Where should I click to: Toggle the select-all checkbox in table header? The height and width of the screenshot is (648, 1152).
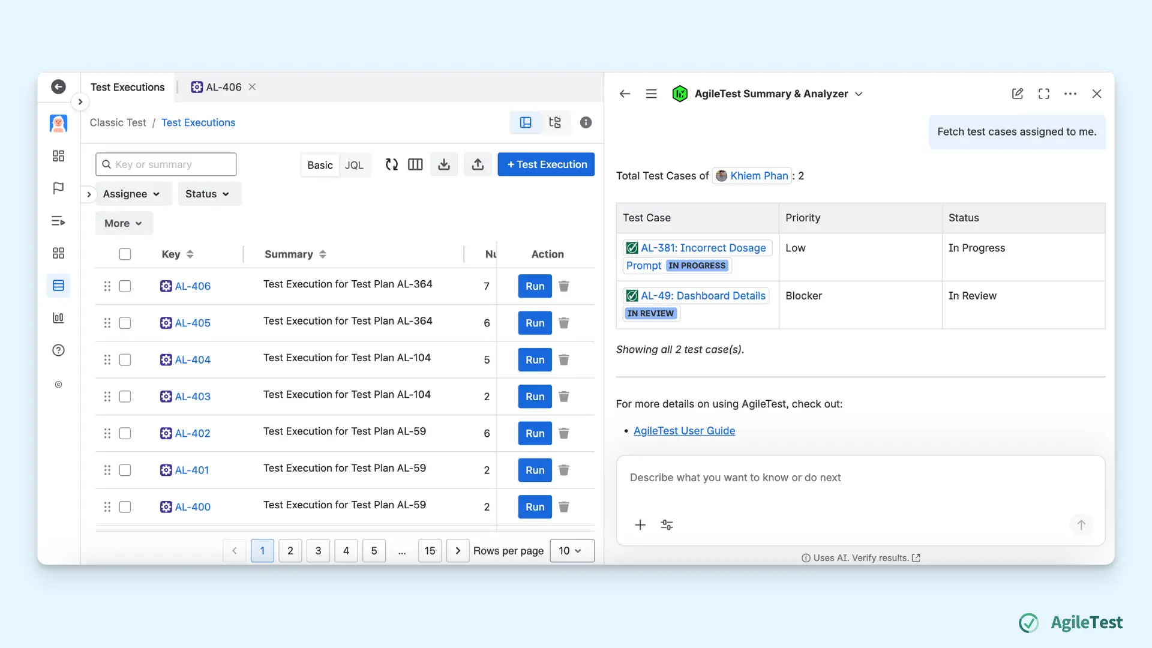point(125,254)
